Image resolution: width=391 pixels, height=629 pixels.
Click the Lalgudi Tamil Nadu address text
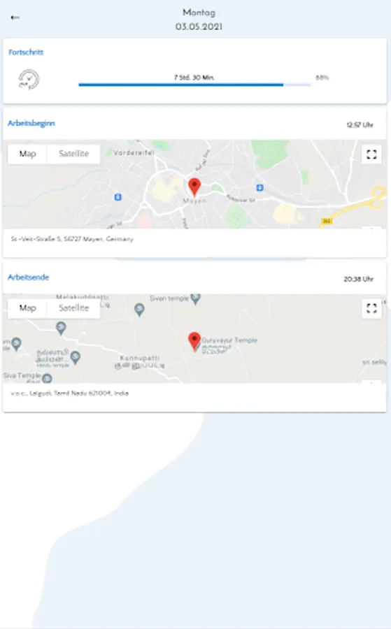69,393
